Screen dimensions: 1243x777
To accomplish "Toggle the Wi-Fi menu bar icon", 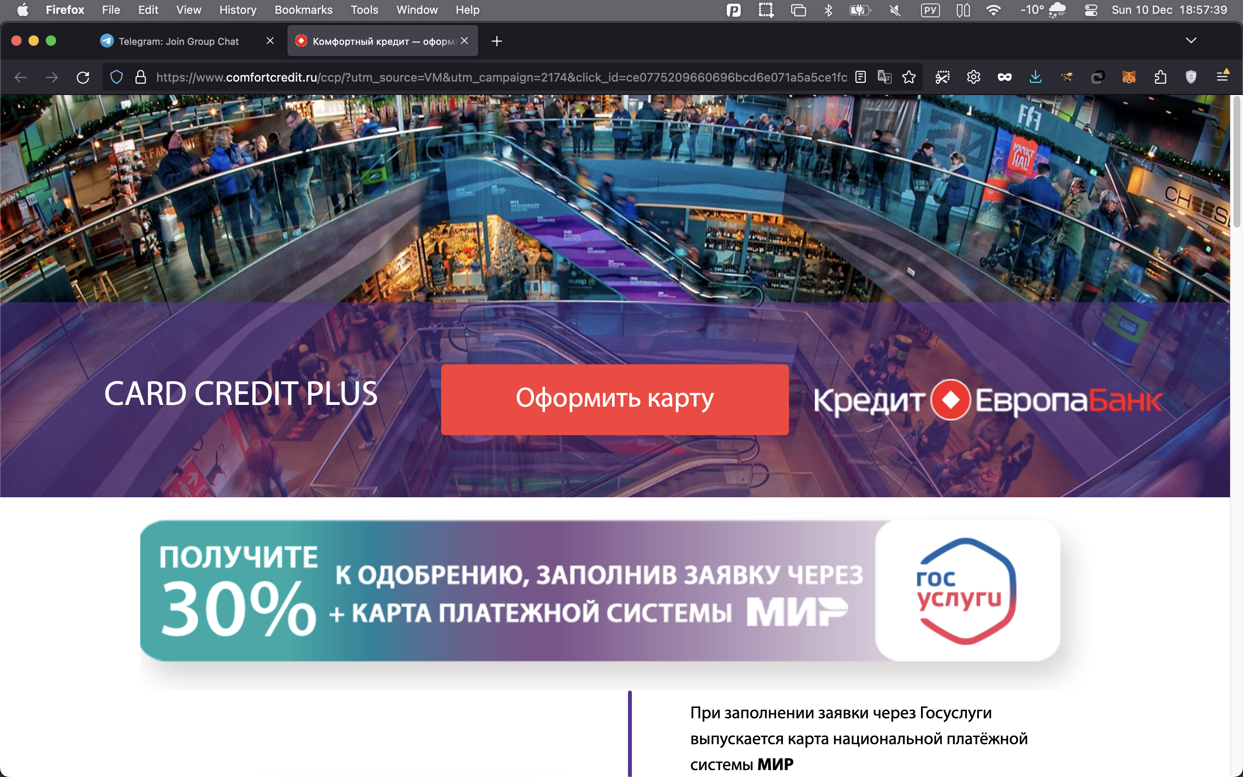I will pyautogui.click(x=994, y=10).
